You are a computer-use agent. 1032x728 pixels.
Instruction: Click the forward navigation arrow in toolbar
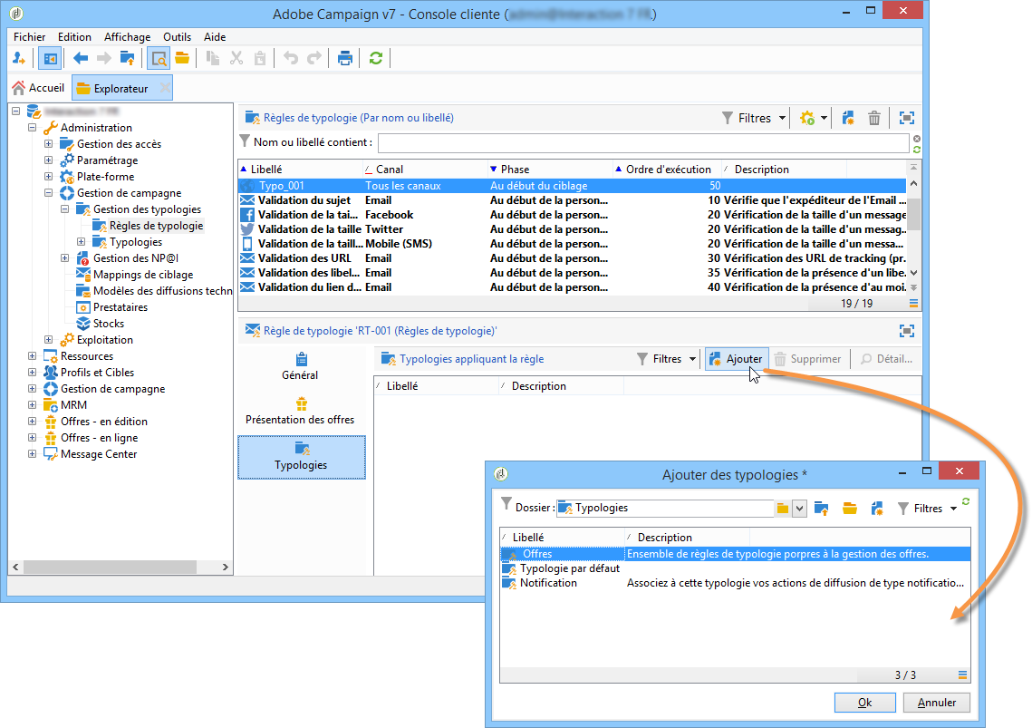(x=104, y=59)
